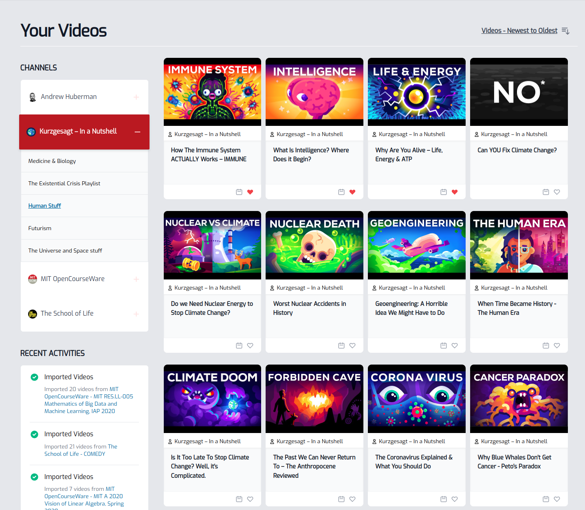Click calendar icon on Nuclear Energy video card
Viewport: 585px width, 510px height.
tap(239, 345)
